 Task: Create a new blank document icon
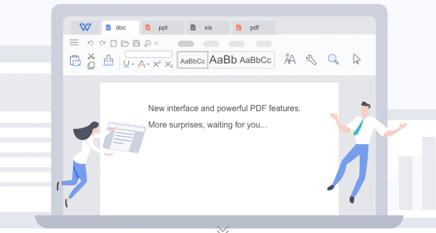113,43
